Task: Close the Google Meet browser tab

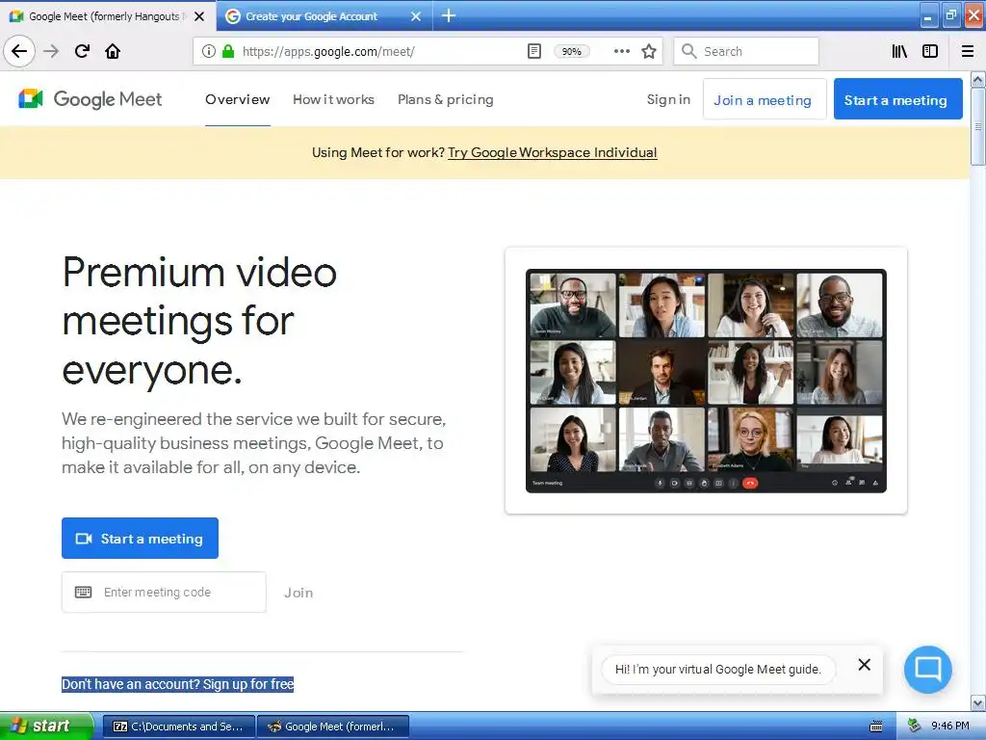Action: [199, 16]
